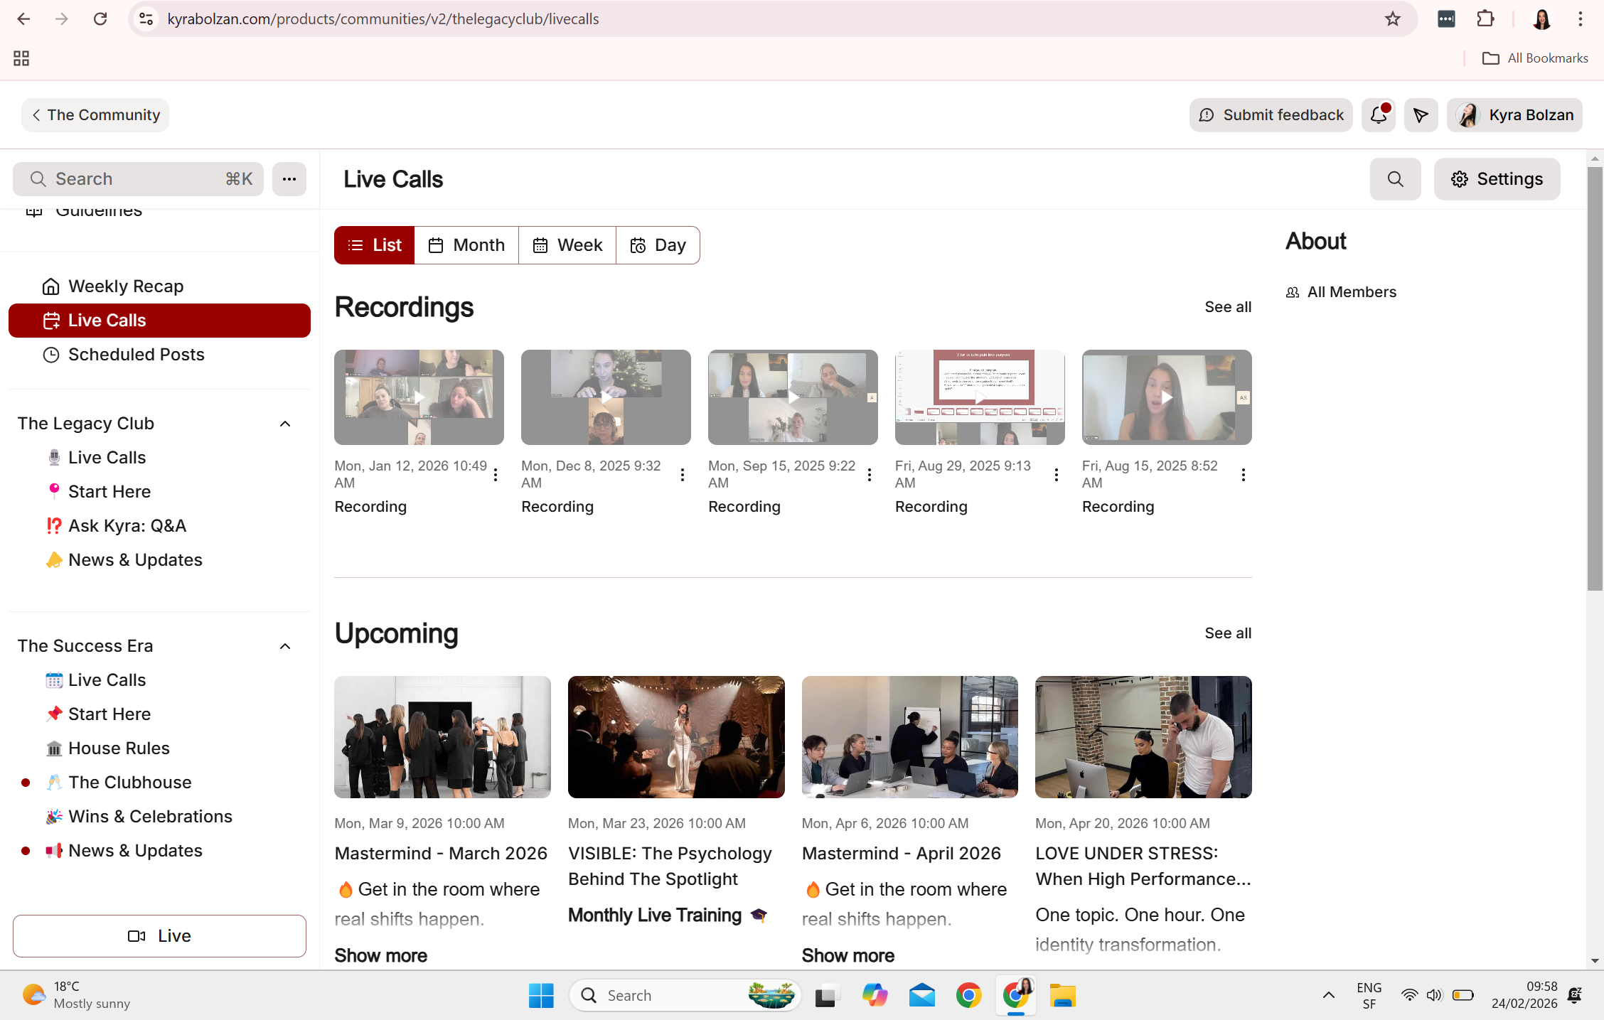Viewport: 1604px width, 1020px height.
Task: Play the Dec 8, 2025 recording thumbnail
Action: [x=606, y=397]
